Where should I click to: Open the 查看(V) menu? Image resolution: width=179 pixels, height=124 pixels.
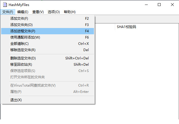[38, 12]
